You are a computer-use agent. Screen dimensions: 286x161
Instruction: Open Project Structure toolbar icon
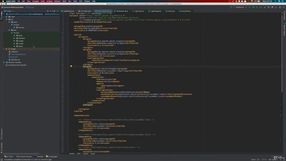point(280,7)
